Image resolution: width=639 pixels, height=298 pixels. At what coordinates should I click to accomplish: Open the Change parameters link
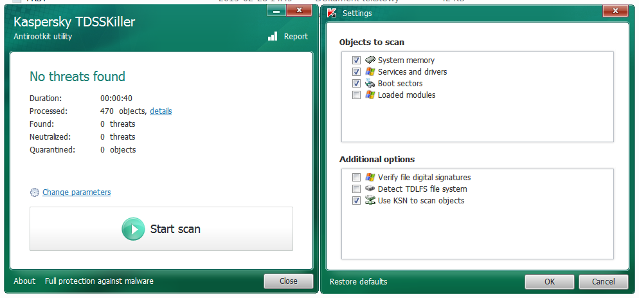point(76,192)
